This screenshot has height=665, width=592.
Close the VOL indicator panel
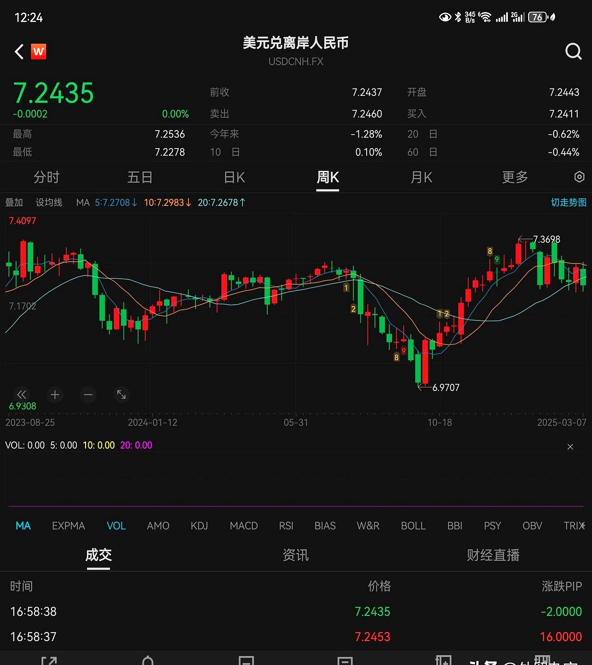570,446
